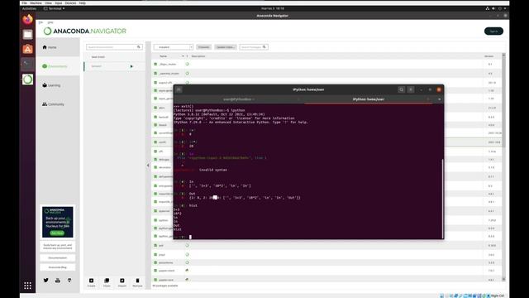Open the Files app in the dock
This screenshot has height=298, width=529.
(27, 35)
